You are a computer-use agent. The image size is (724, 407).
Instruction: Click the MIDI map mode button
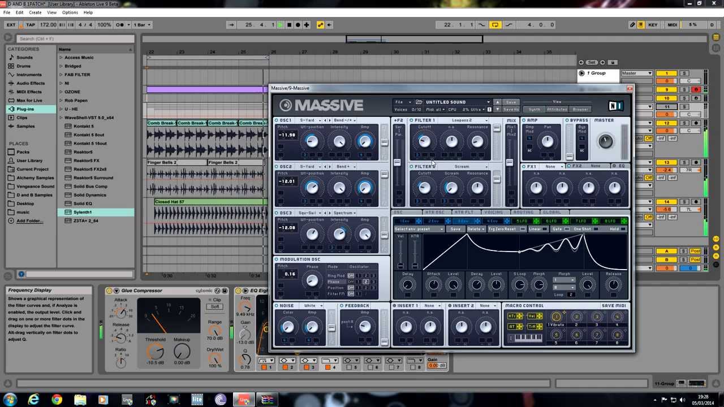coord(673,25)
